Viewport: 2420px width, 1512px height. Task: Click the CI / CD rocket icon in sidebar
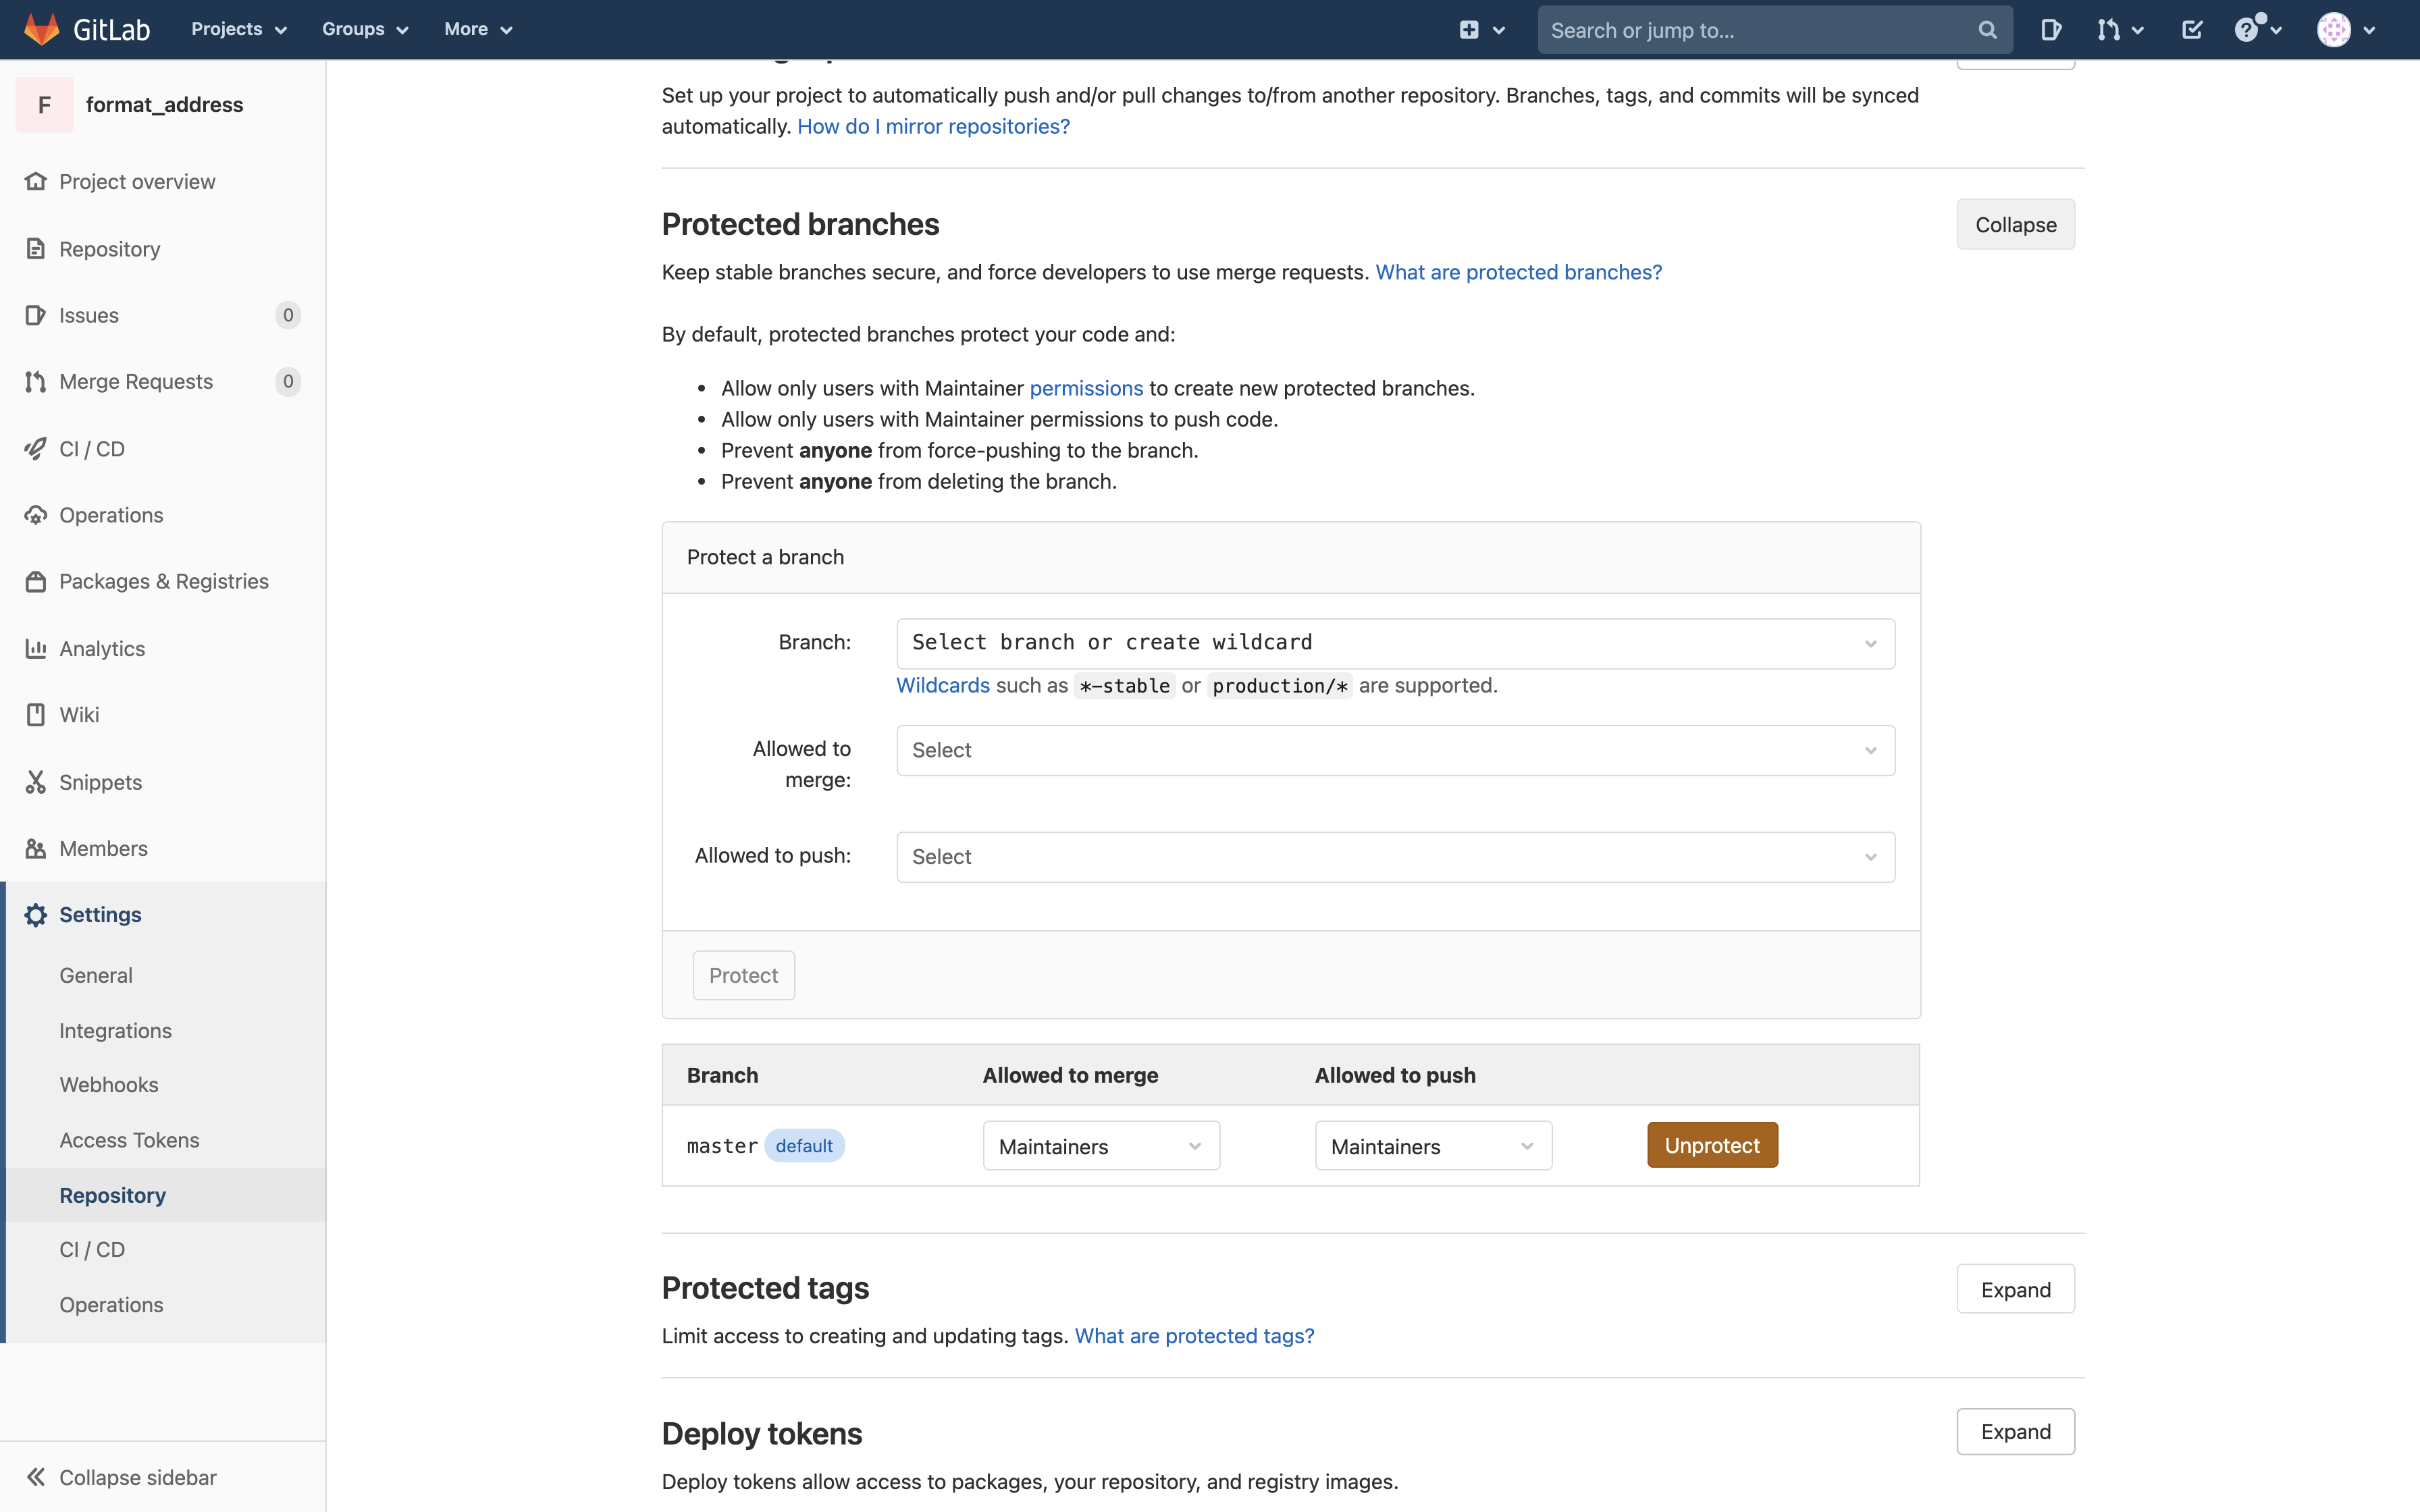(x=36, y=449)
